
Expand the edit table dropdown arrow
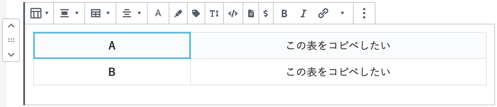pyautogui.click(x=108, y=13)
